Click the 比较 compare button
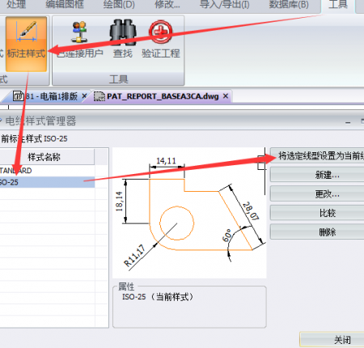The width and height of the screenshot is (364, 348). pos(317,213)
